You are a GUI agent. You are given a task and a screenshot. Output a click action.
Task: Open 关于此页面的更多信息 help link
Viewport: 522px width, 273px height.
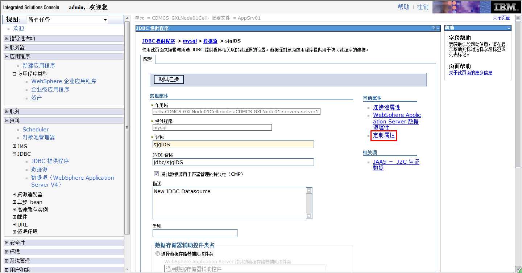click(471, 73)
